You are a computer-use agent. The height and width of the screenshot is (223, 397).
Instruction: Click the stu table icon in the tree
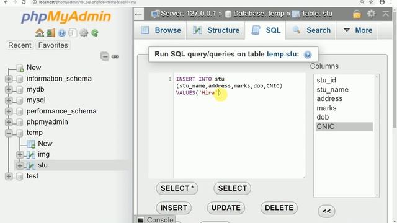(31, 165)
